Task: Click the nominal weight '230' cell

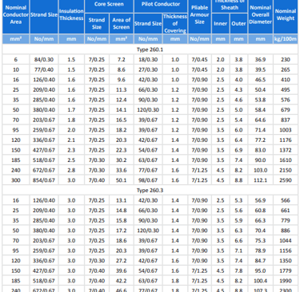Action: [x=286, y=60]
